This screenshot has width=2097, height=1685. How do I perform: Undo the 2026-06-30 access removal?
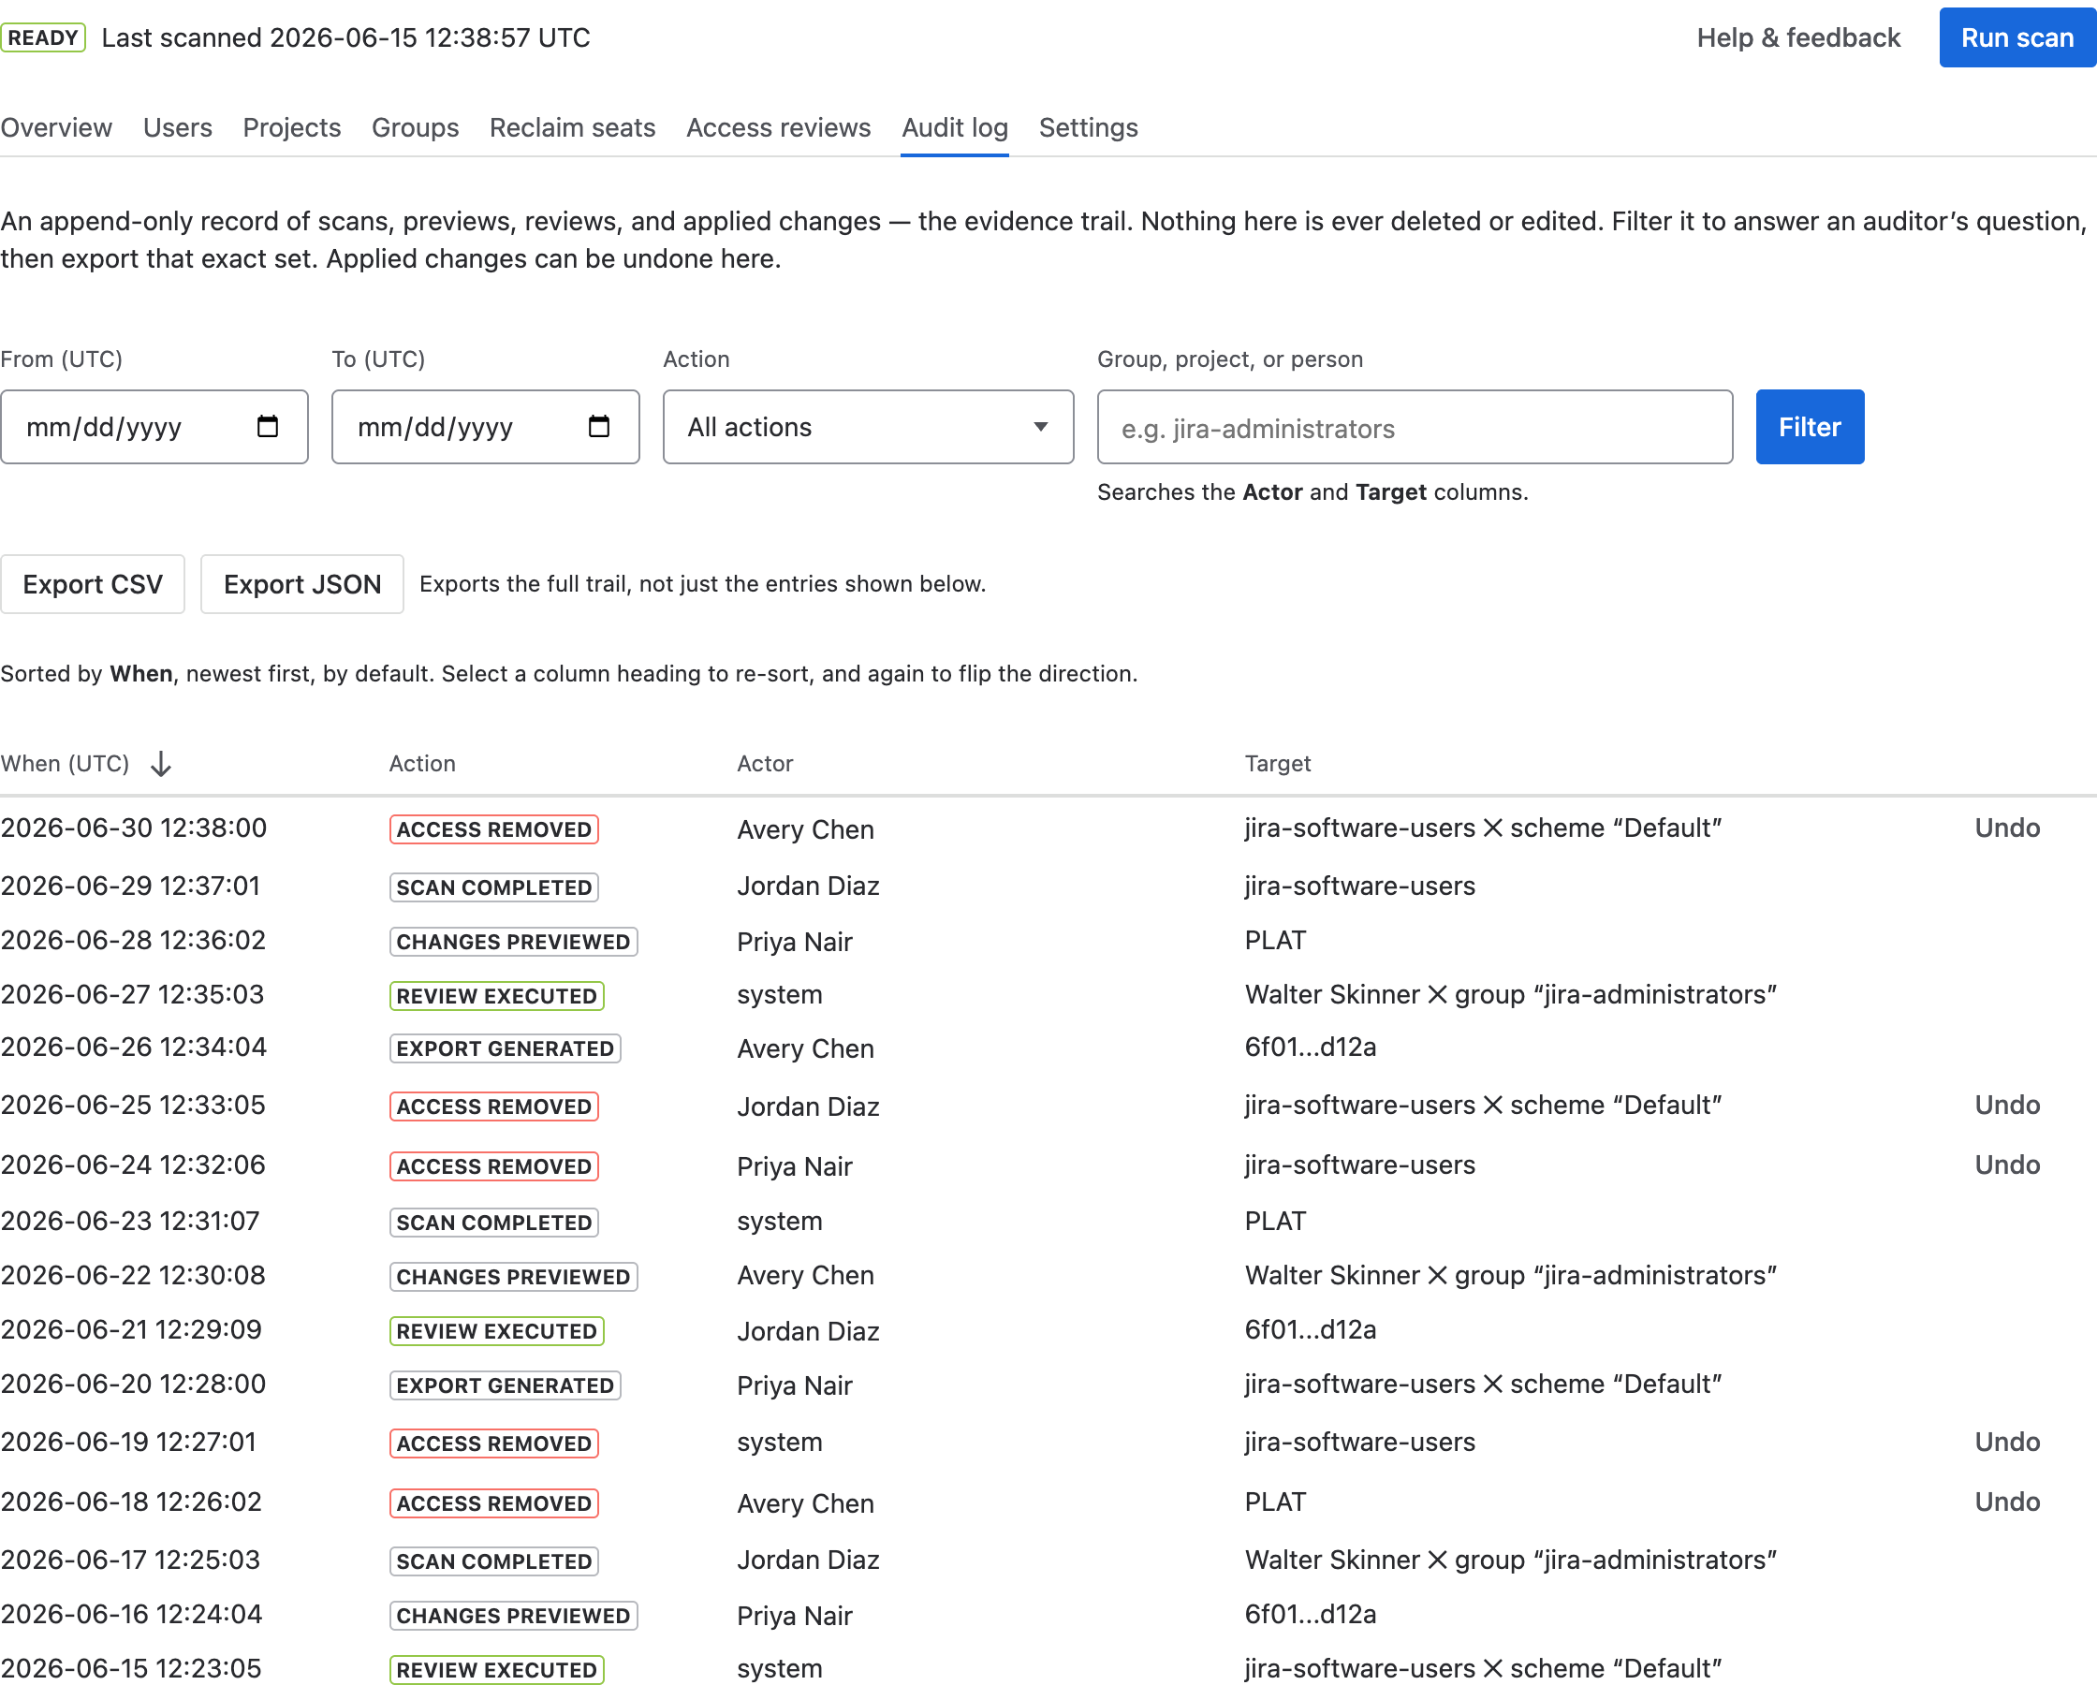(x=2006, y=828)
